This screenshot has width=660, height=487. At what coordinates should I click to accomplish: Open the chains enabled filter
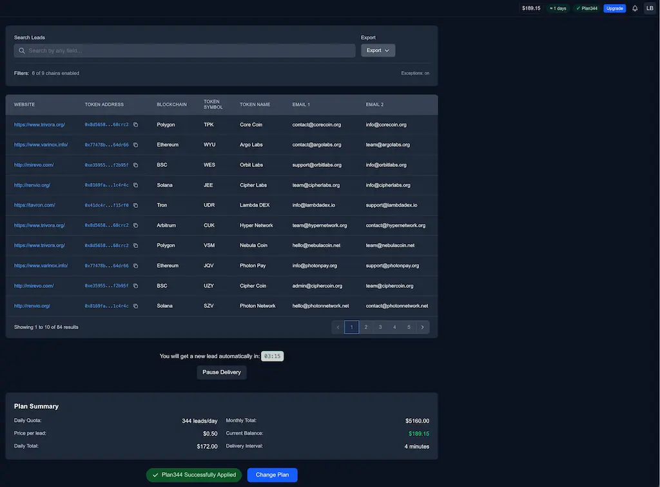[x=55, y=73]
